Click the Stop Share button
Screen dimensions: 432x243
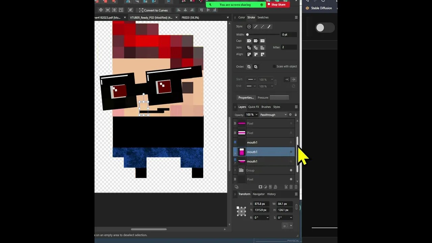[278, 4]
